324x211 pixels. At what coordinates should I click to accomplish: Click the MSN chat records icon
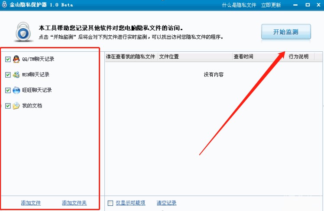pos(16,75)
